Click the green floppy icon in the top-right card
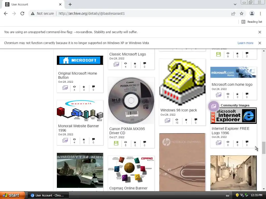This screenshot has width=266, height=199. (218, 54)
